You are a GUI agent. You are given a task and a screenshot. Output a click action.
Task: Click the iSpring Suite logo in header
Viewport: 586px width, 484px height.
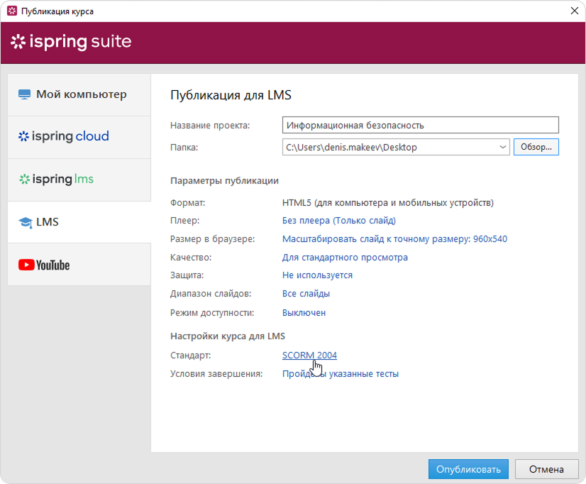pos(71,41)
